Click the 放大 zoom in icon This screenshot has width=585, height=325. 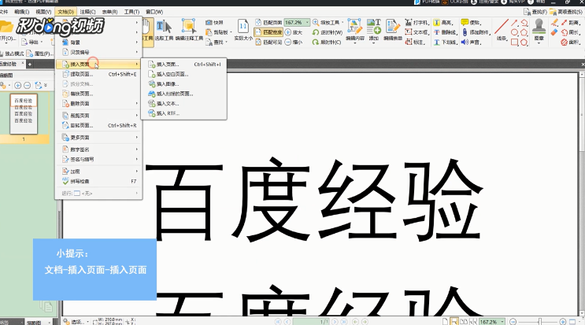[x=293, y=32]
